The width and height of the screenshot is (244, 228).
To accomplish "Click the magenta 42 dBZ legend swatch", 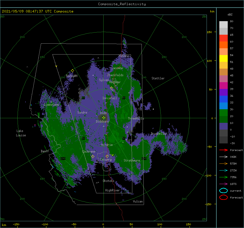I will pyautogui.click(x=223, y=85).
